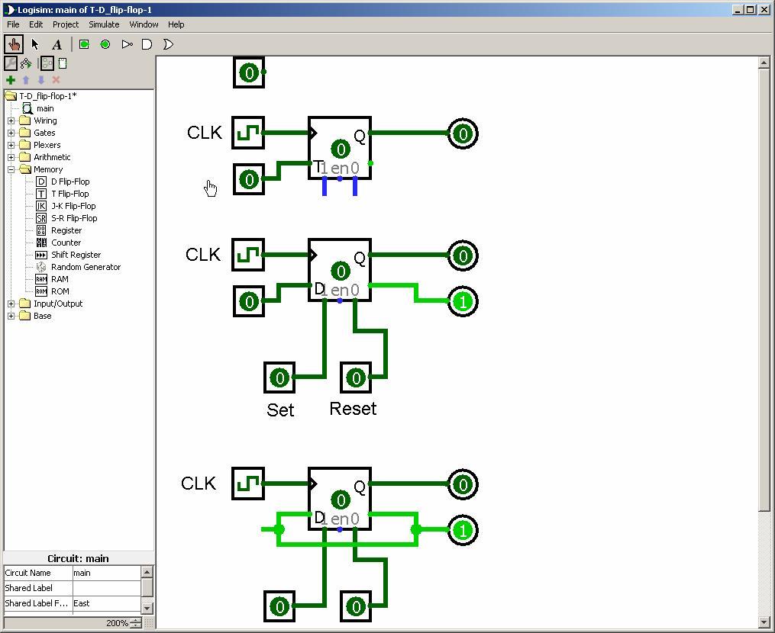The width and height of the screenshot is (775, 633).
Task: Expand the Wiring library folder
Action: pyautogui.click(x=11, y=120)
